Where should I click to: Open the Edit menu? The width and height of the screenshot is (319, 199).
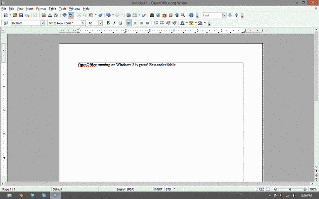pos(11,9)
